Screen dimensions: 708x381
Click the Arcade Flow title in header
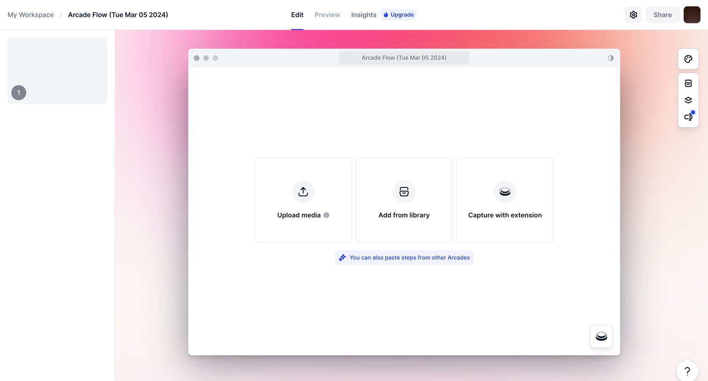[x=118, y=15]
